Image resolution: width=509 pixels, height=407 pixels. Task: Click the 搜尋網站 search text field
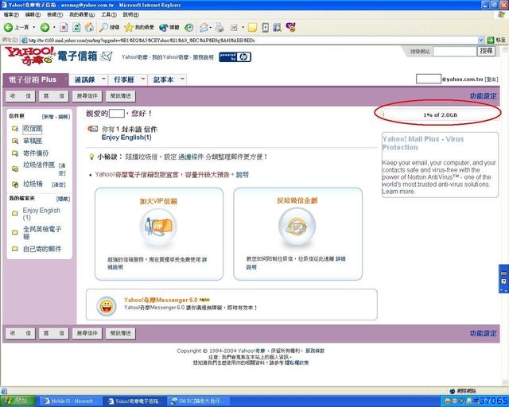pos(454,51)
